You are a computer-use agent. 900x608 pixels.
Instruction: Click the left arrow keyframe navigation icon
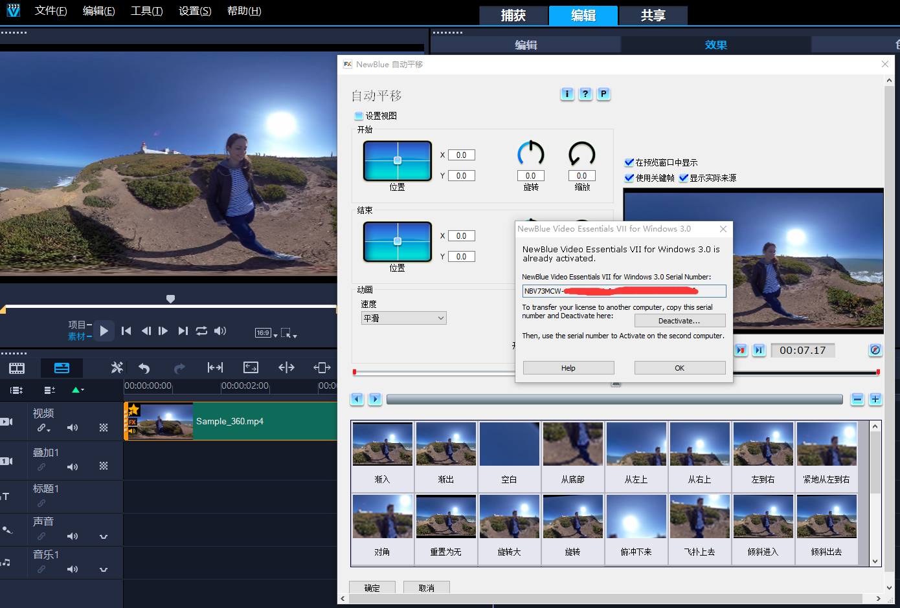[x=357, y=399]
